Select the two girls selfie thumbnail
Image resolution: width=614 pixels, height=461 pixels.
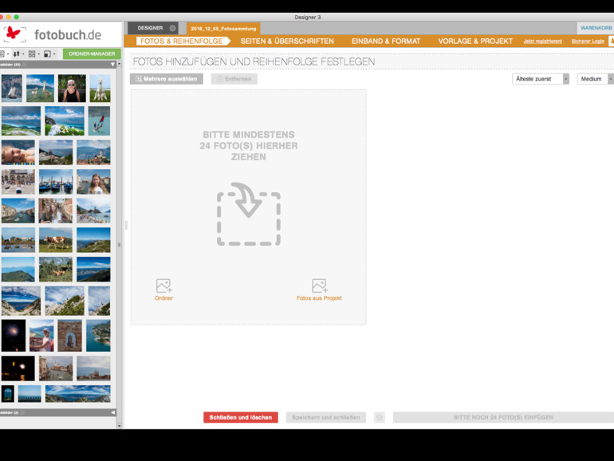[56, 211]
